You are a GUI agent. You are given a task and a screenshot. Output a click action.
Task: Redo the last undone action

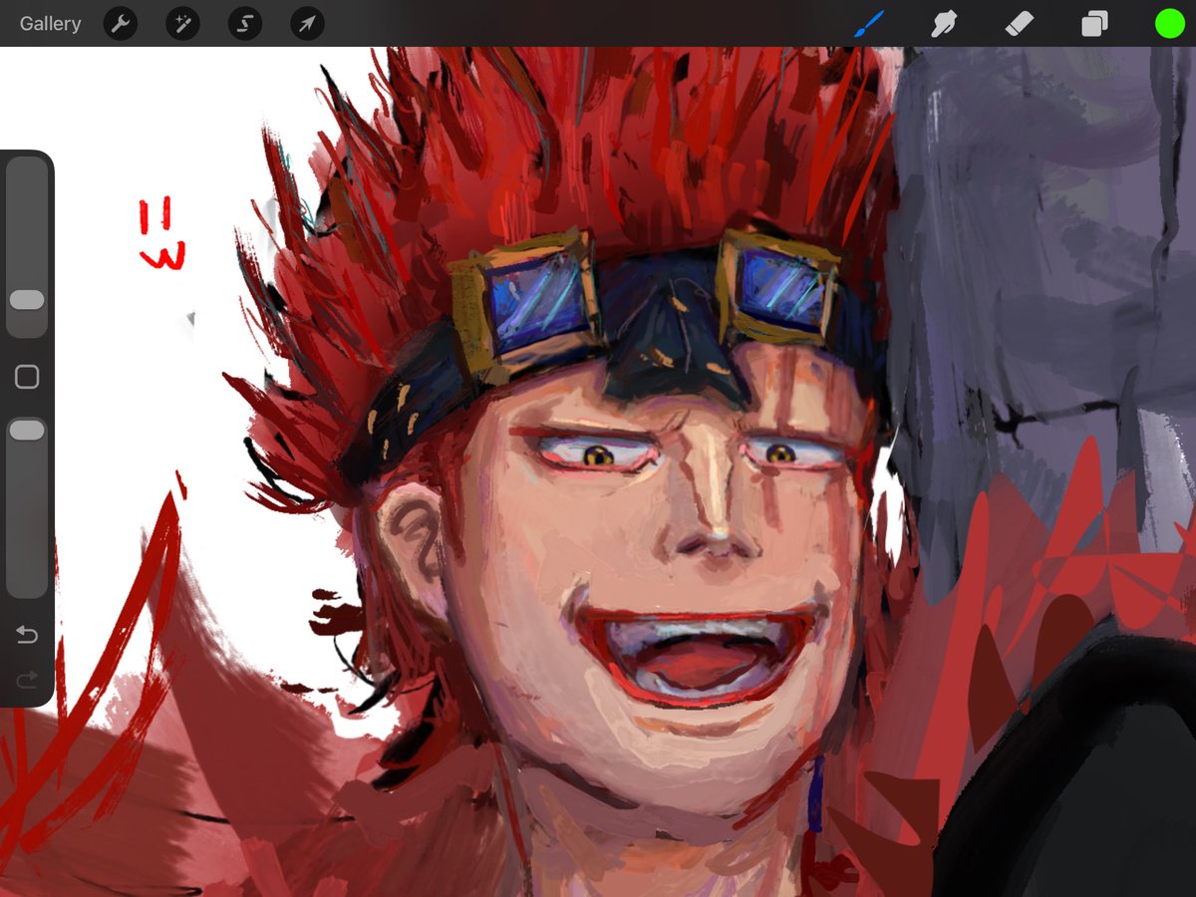click(27, 680)
